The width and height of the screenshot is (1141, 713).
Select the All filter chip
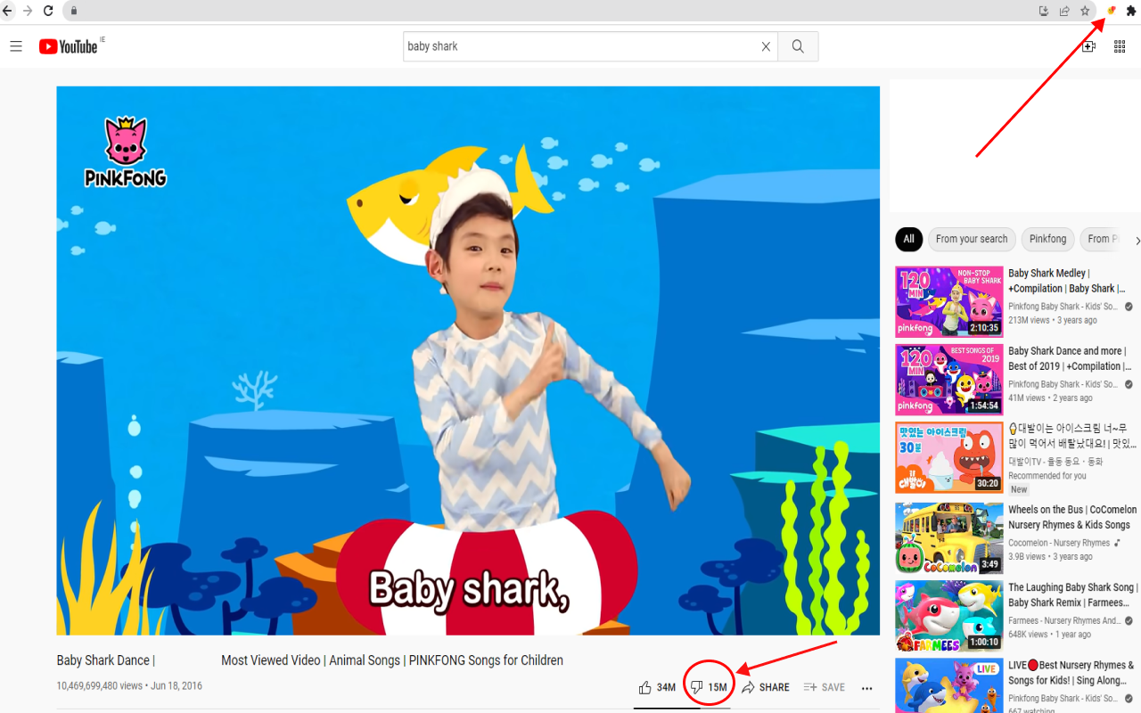coord(908,239)
